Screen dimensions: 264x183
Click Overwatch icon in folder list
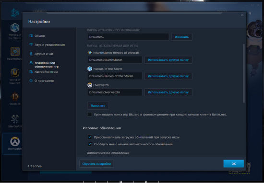click(90, 85)
